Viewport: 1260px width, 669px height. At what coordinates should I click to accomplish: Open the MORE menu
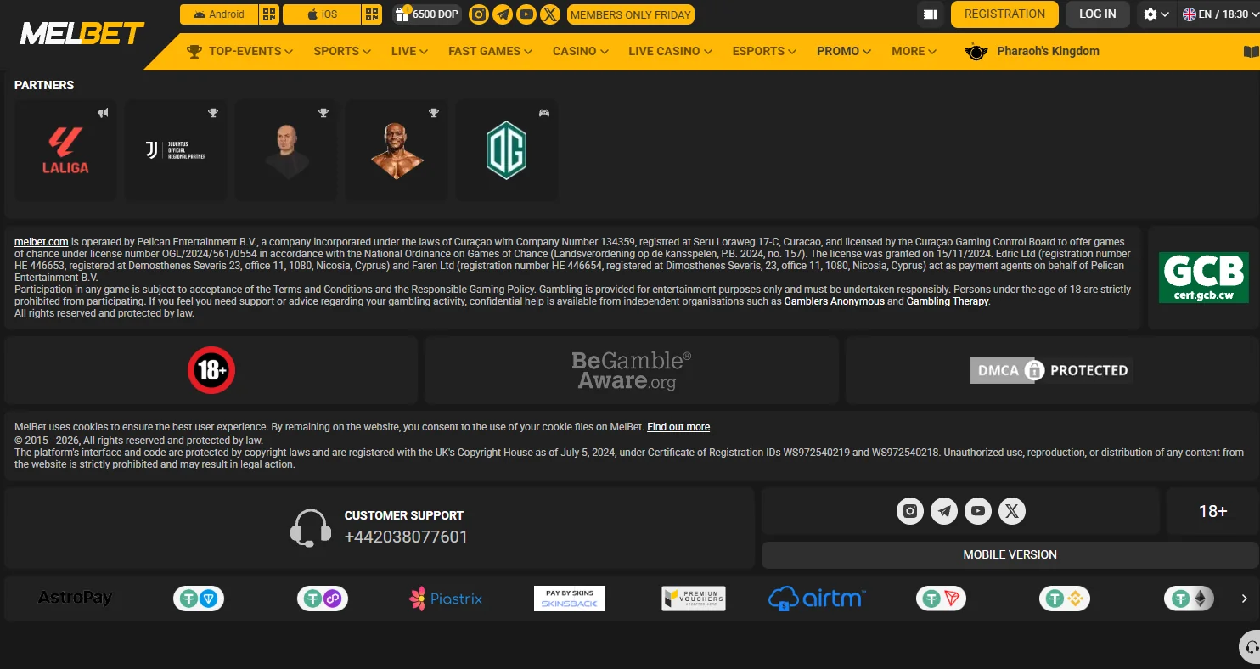pos(914,51)
